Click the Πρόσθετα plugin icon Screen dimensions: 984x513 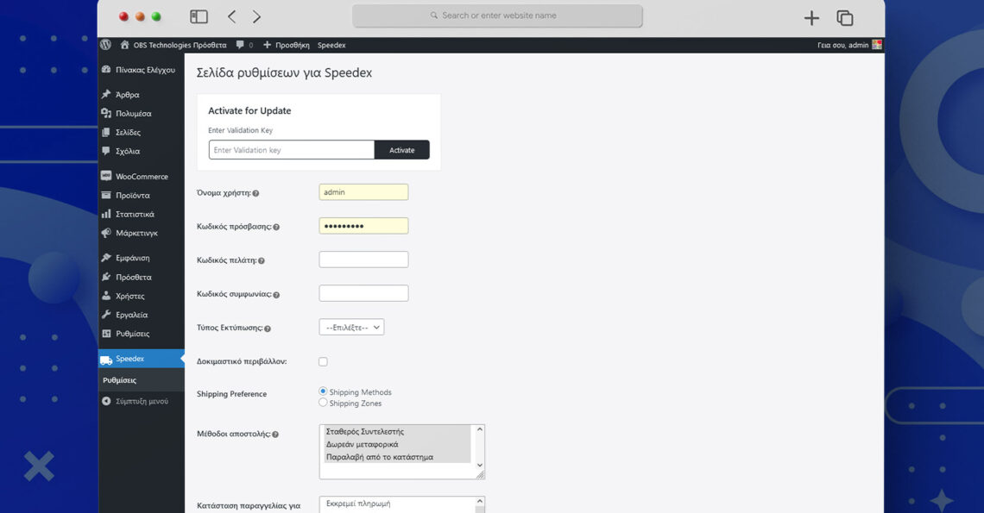tap(106, 276)
